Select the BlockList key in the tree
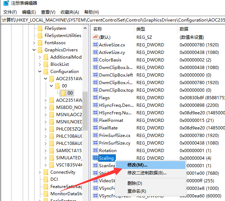 click(59, 64)
